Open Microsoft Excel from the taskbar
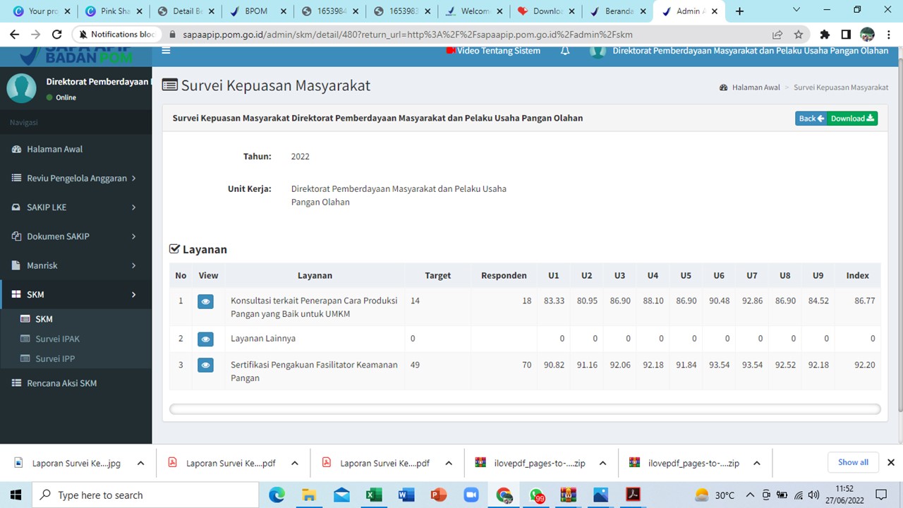 click(x=373, y=495)
